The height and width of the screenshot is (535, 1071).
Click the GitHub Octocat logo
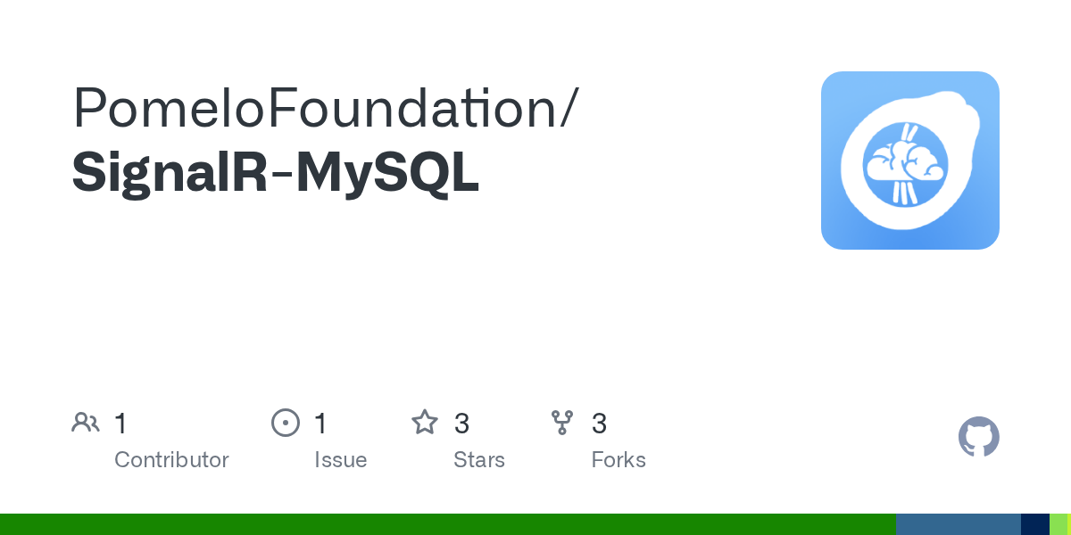[x=979, y=437]
